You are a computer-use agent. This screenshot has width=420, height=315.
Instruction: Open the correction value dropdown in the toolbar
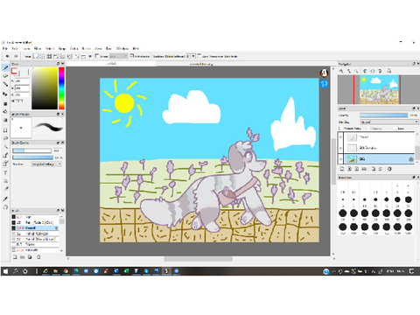click(x=191, y=56)
